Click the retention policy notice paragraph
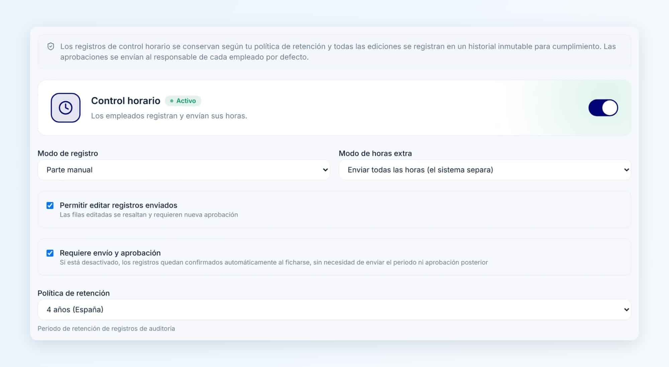Image resolution: width=669 pixels, height=367 pixels. (338, 52)
